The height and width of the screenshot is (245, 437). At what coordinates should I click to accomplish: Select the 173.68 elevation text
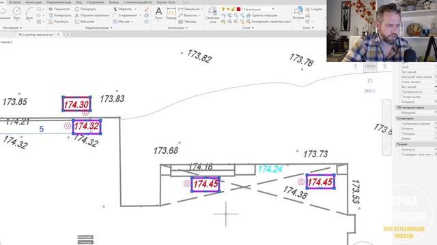point(166,150)
